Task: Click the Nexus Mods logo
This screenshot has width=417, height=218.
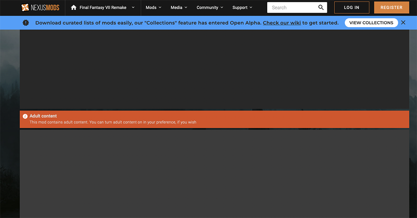Action: 40,7
